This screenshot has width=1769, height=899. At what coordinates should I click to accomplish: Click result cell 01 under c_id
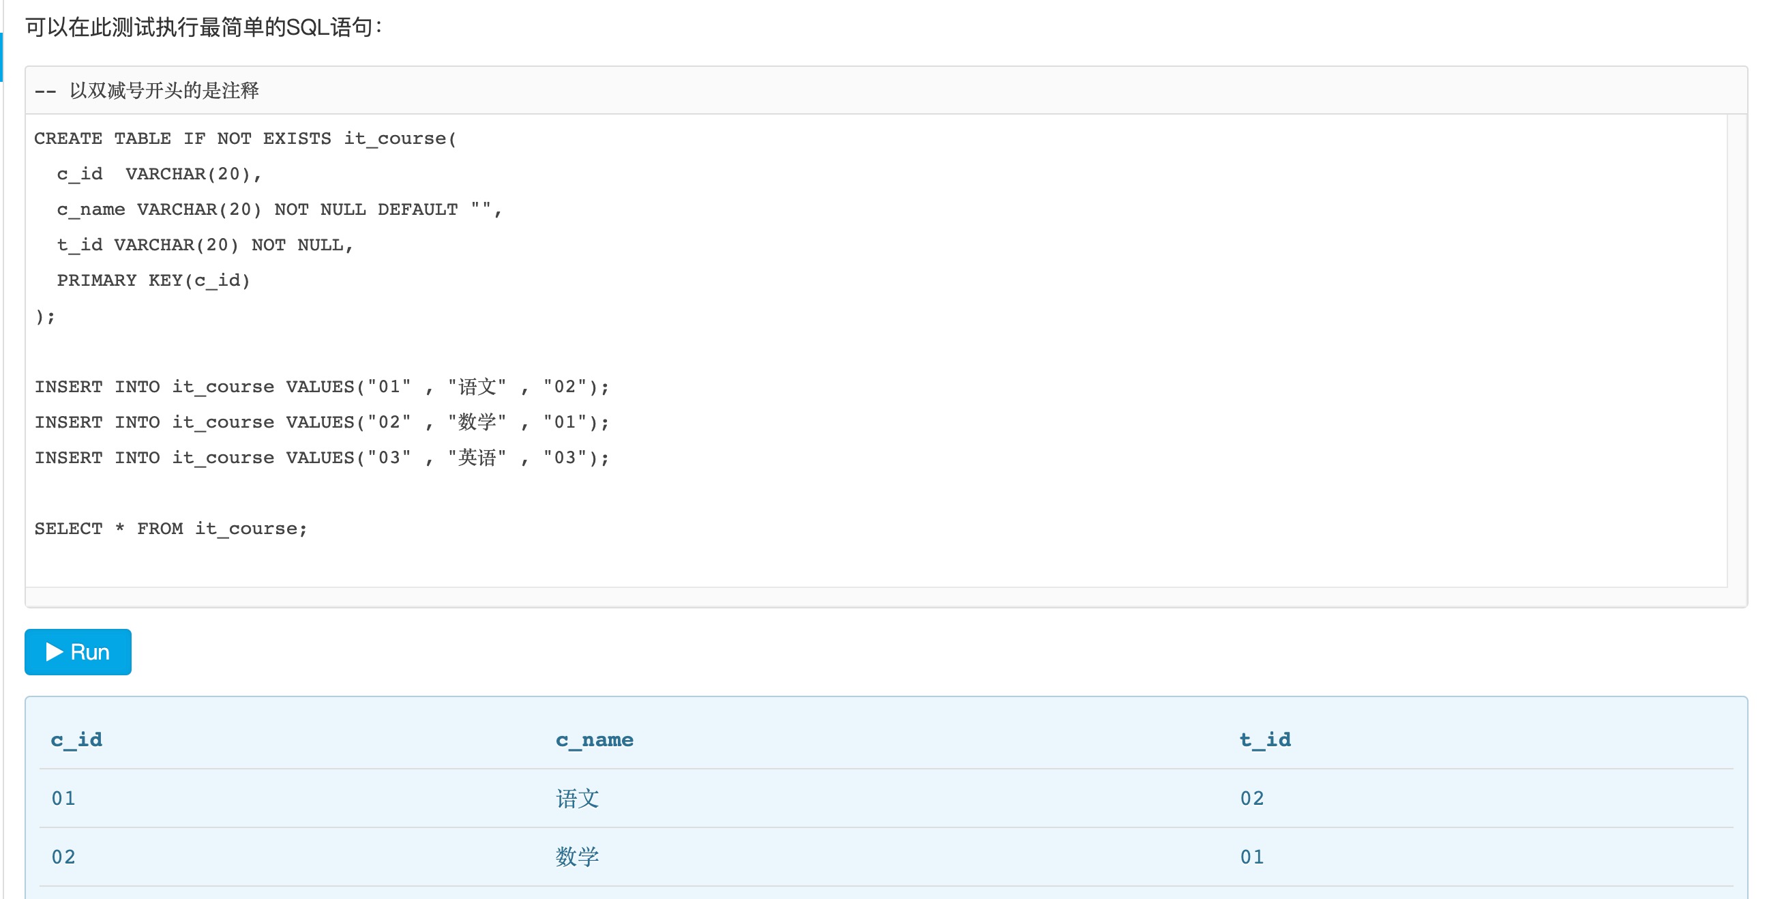pyautogui.click(x=64, y=798)
